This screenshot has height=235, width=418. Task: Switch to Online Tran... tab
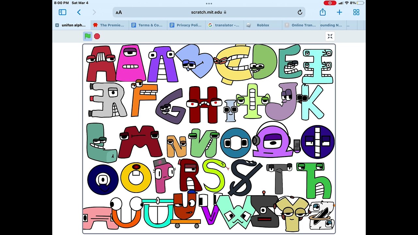tap(301, 25)
